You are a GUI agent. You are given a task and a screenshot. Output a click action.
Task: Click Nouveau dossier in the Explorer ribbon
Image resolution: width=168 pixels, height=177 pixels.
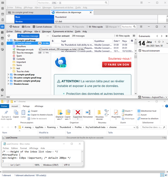point(100,115)
